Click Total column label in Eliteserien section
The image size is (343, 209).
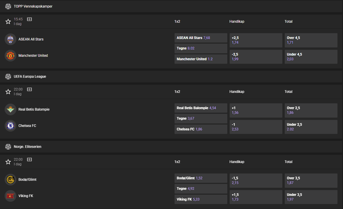tap(288, 162)
